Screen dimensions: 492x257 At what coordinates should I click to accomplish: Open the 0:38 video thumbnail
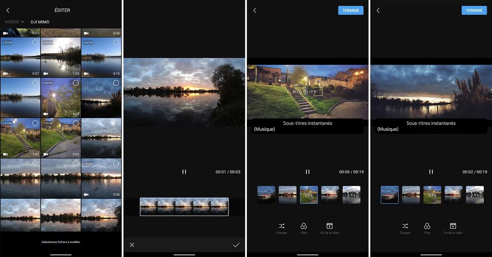[x=101, y=32]
